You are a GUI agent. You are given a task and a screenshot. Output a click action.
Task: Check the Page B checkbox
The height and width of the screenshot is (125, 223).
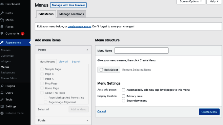point(42,74)
